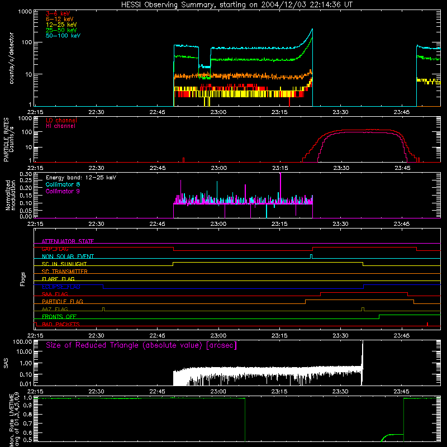The width and height of the screenshot is (447, 447).
Task: Click the 22:30 tick under counts plot
Action: pyautogui.click(x=96, y=112)
